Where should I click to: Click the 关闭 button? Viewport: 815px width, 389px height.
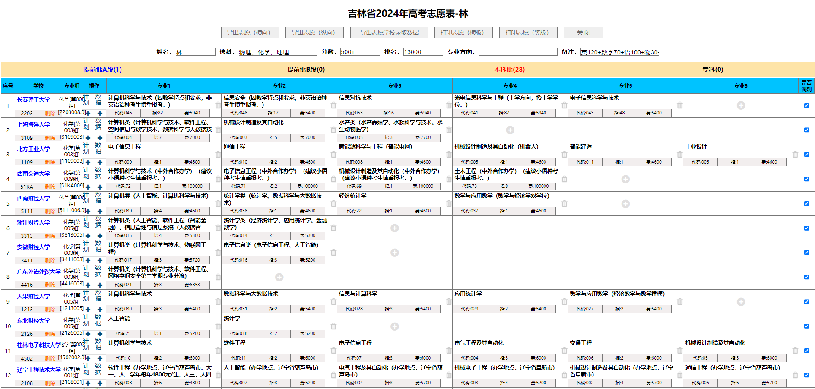point(584,32)
